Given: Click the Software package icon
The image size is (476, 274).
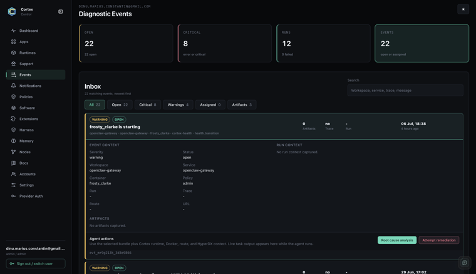Looking at the screenshot, I should coord(13,108).
